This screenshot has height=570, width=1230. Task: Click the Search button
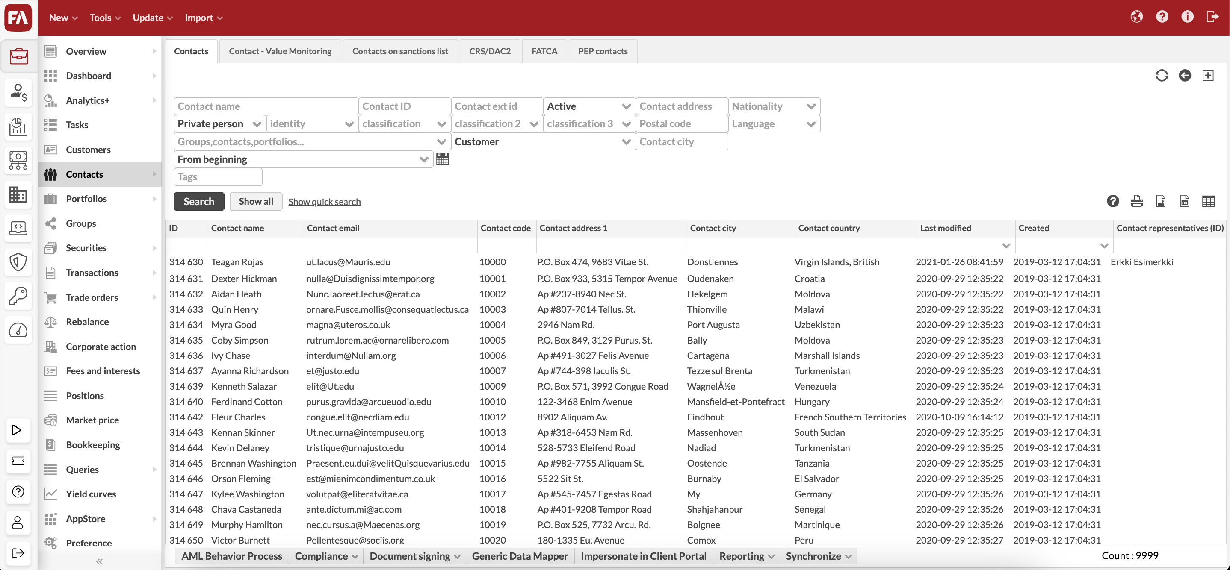point(198,201)
